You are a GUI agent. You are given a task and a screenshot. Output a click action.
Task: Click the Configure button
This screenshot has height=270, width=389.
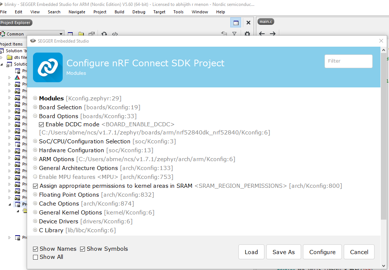[x=322, y=252]
